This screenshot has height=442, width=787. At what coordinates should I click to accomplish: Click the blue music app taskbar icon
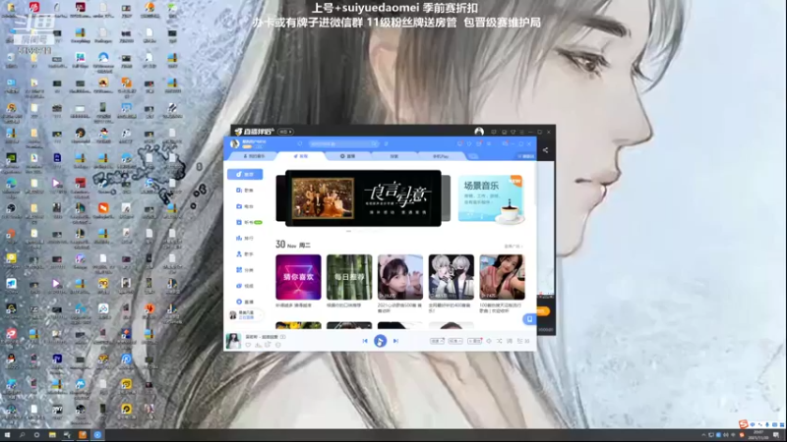pyautogui.click(x=97, y=435)
